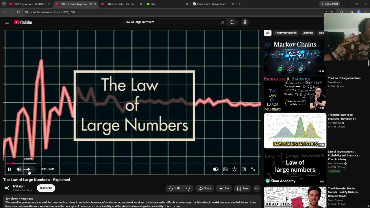Open the Khan Academy 9:00 video thumbnail

click(x=295, y=167)
